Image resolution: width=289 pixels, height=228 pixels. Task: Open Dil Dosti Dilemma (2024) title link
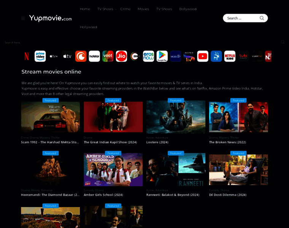pos(228,195)
